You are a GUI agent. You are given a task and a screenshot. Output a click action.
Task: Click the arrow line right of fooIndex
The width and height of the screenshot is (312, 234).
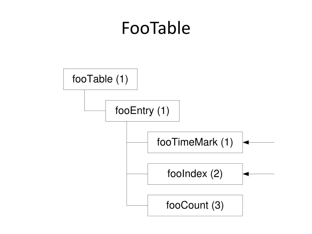[x=261, y=174]
